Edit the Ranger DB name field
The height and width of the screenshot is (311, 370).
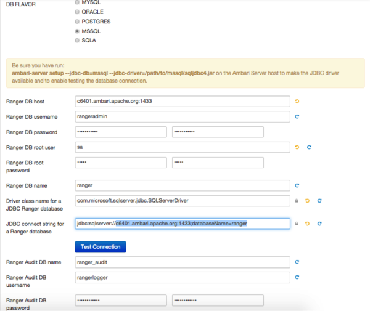183,185
